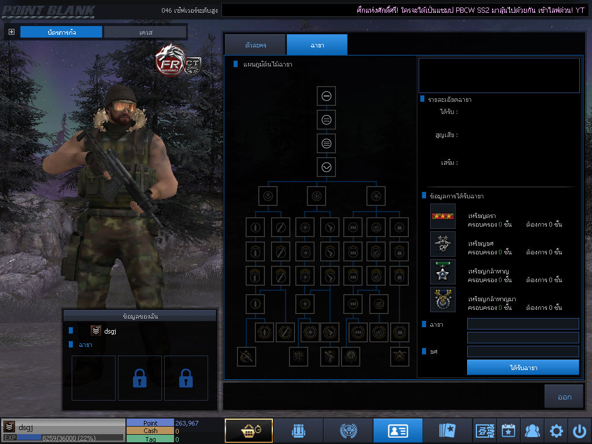This screenshot has height=444, width=592.
Task: Click the second ฉายา text field
Action: coord(523,338)
